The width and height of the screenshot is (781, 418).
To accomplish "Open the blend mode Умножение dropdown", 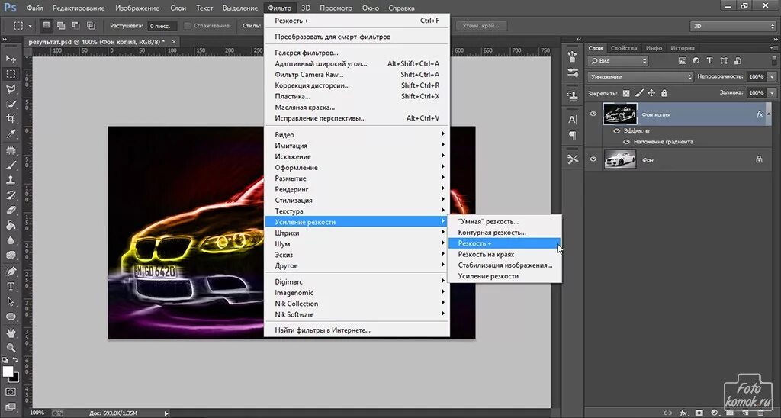I will (x=640, y=77).
